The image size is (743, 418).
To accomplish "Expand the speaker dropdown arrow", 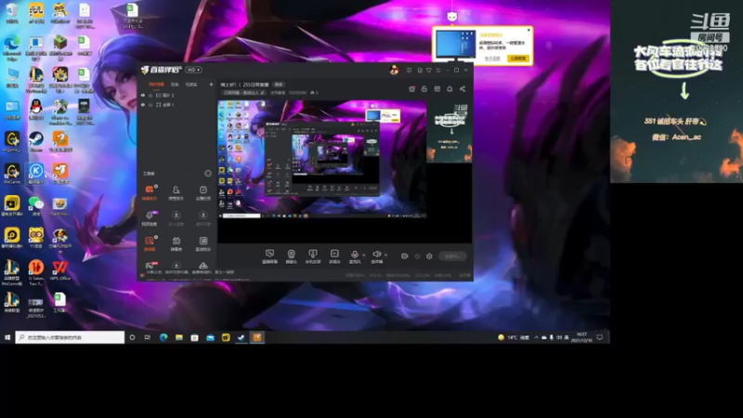I will pyautogui.click(x=385, y=255).
